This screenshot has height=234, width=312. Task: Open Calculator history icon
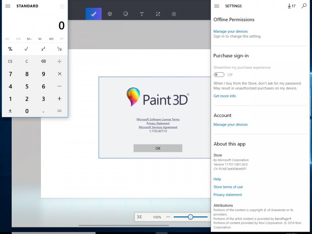click(62, 7)
